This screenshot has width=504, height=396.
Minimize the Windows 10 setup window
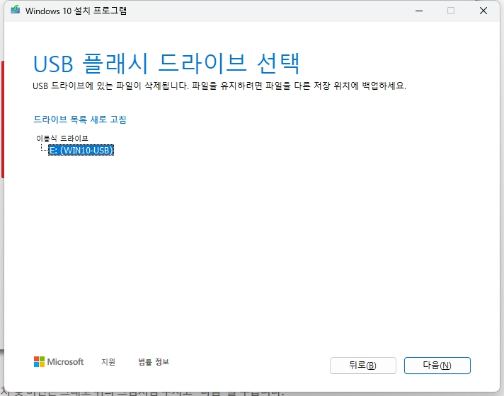coord(419,11)
